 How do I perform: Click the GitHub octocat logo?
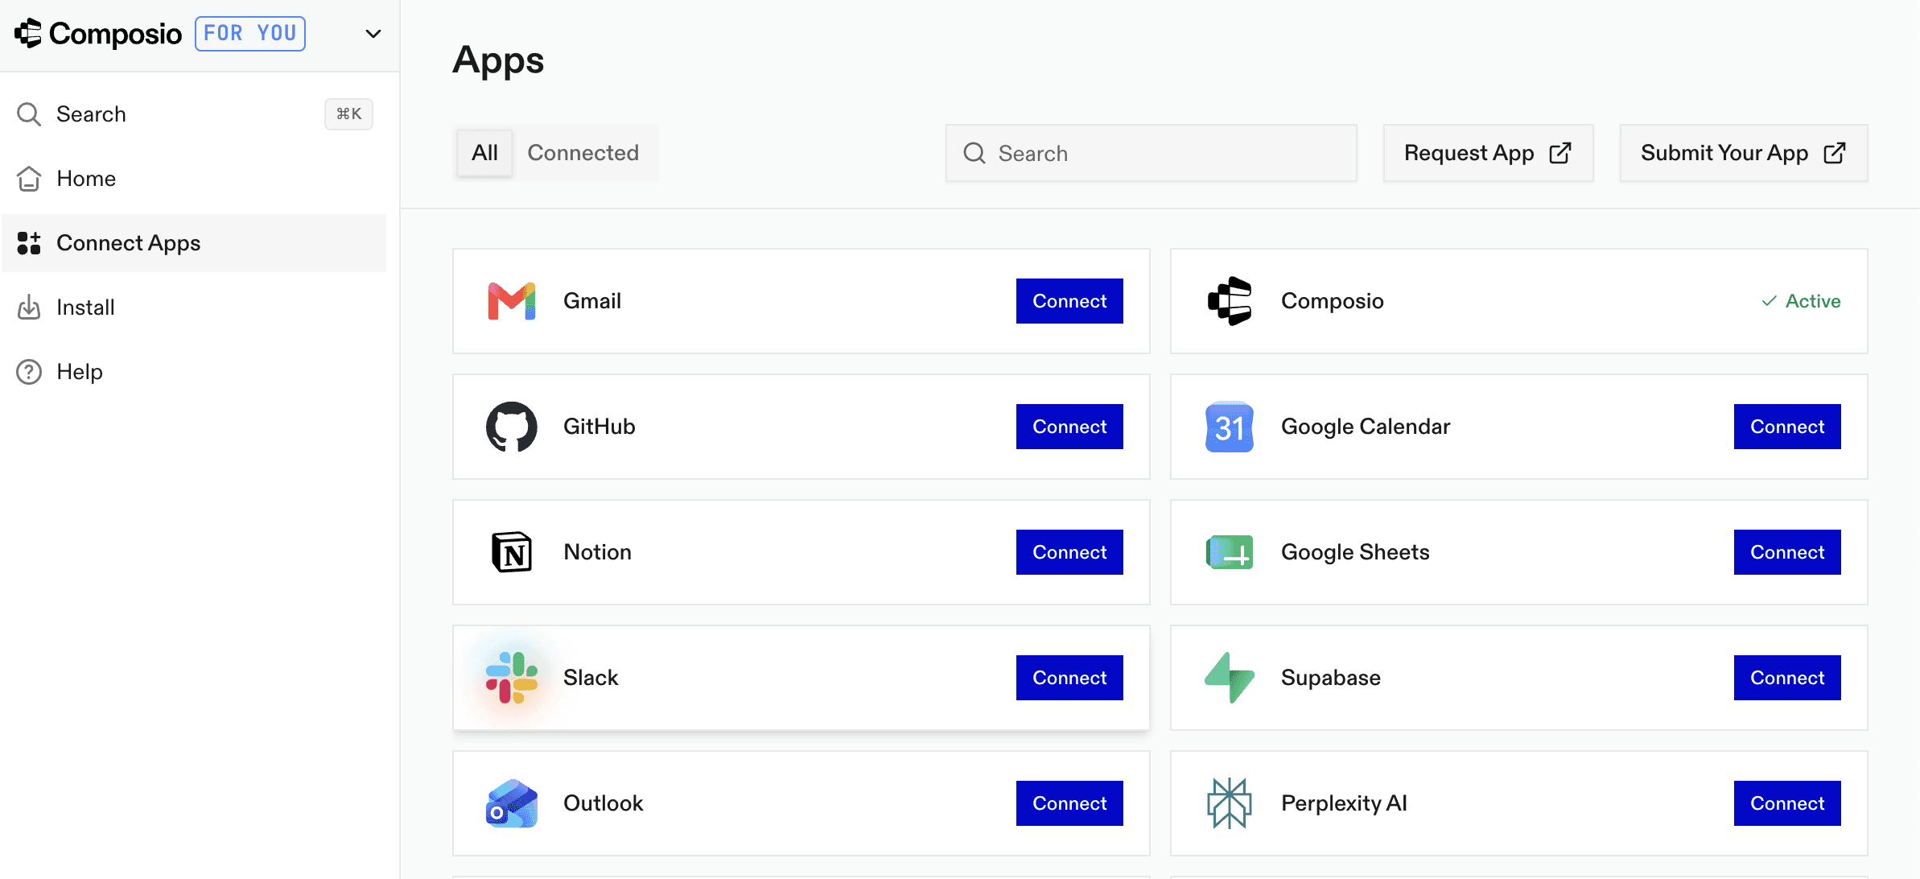click(512, 427)
